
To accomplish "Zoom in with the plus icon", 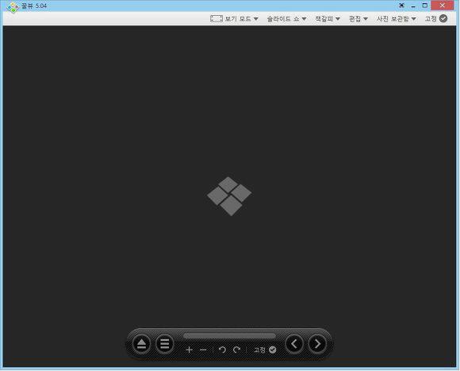I will (190, 350).
